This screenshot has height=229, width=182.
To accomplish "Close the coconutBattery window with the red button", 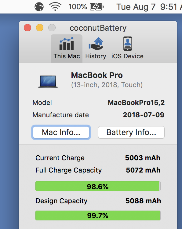I will click(27, 28).
